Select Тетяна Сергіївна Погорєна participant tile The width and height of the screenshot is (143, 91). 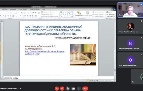click(130, 27)
